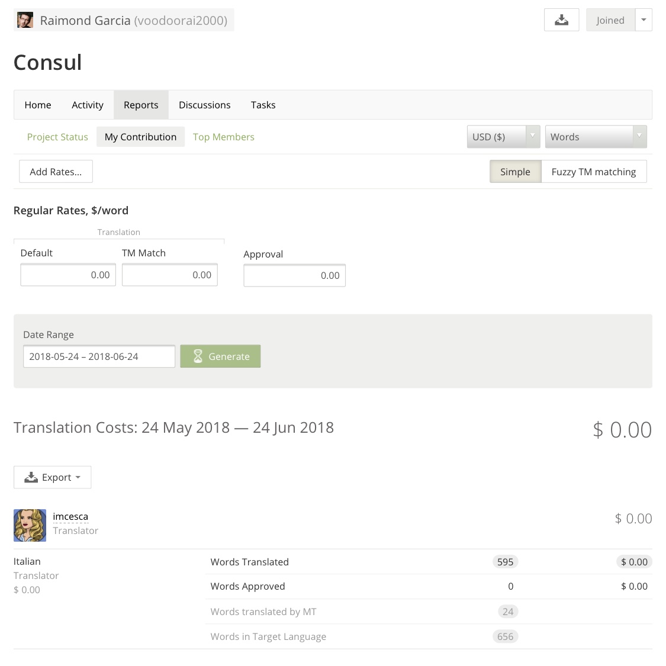Screen dimensions: 666x666
Task: View the Top Members report
Action: click(x=224, y=137)
